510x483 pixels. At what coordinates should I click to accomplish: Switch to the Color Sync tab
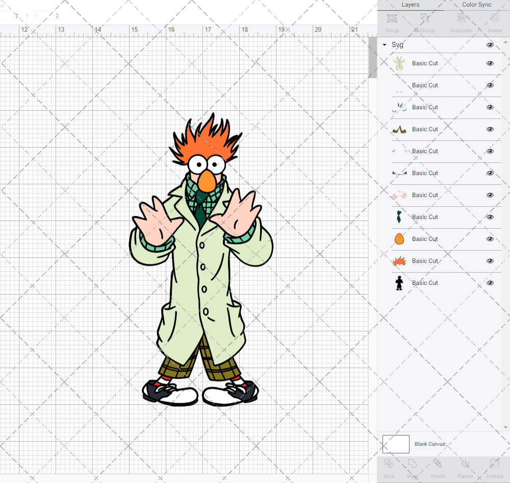pyautogui.click(x=476, y=5)
